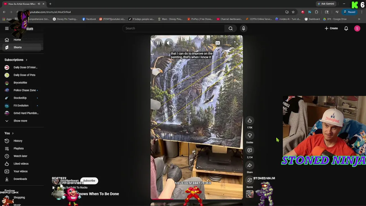Subscribe to the @norilenfineart channel
366x206 pixels.
click(89, 181)
